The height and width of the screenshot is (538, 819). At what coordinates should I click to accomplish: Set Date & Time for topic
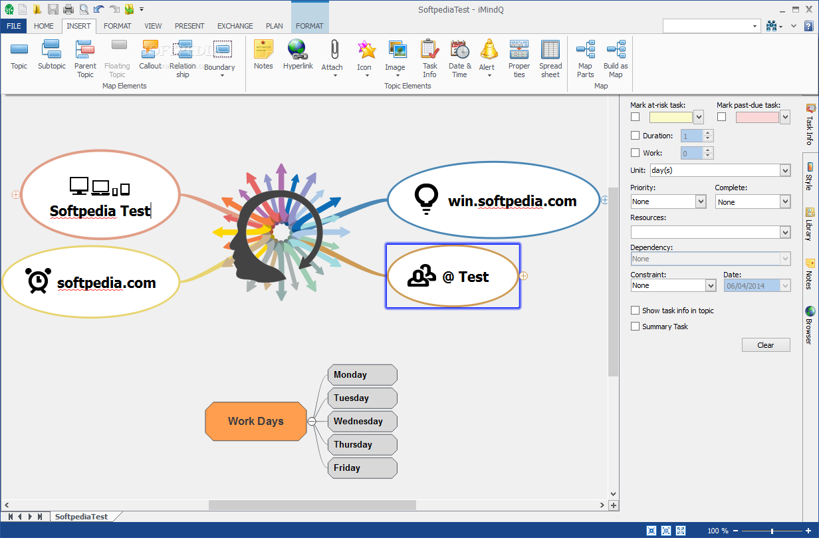pos(459,59)
